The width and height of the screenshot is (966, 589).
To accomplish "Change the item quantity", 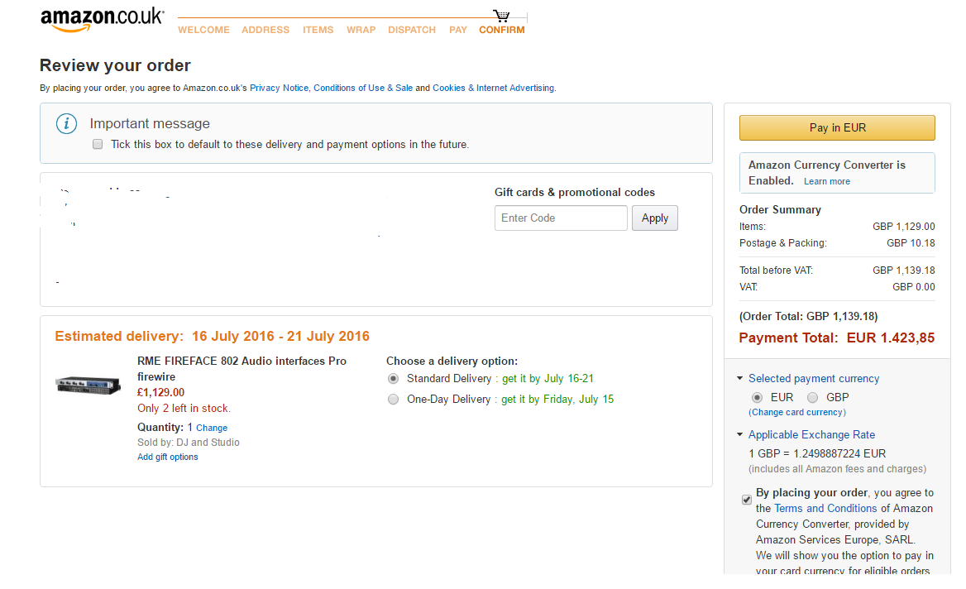I will coord(212,429).
